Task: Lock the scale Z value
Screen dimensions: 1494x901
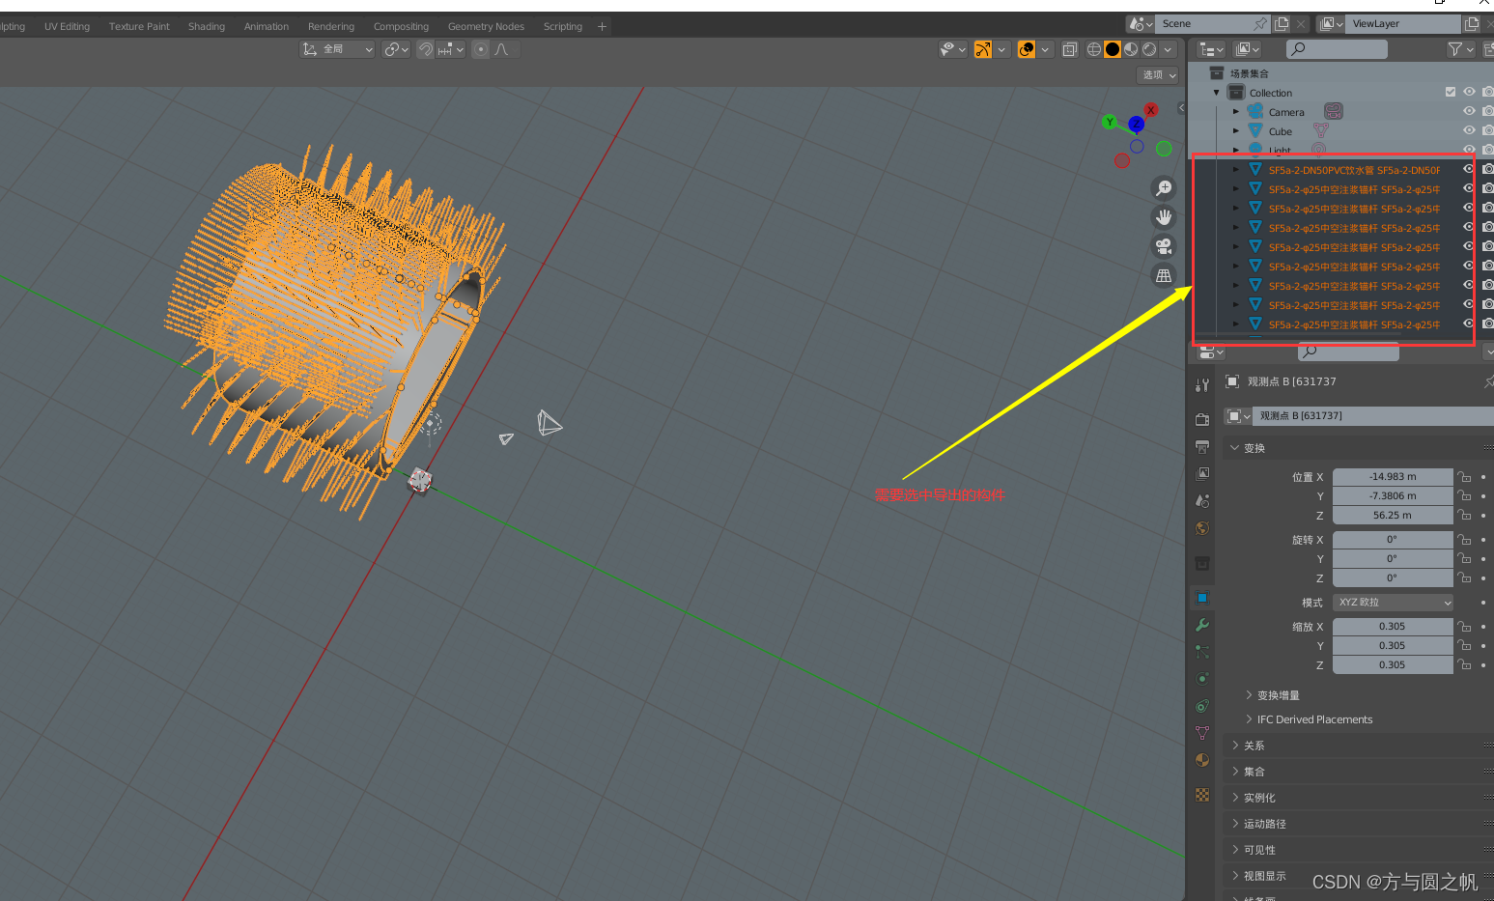Action: point(1465,665)
